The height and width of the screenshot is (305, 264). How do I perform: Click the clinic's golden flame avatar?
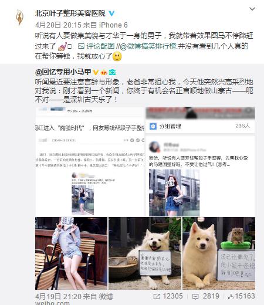click(19, 18)
